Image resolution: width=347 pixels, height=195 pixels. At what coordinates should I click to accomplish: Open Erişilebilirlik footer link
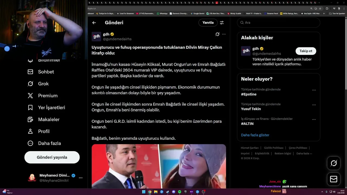(262, 154)
